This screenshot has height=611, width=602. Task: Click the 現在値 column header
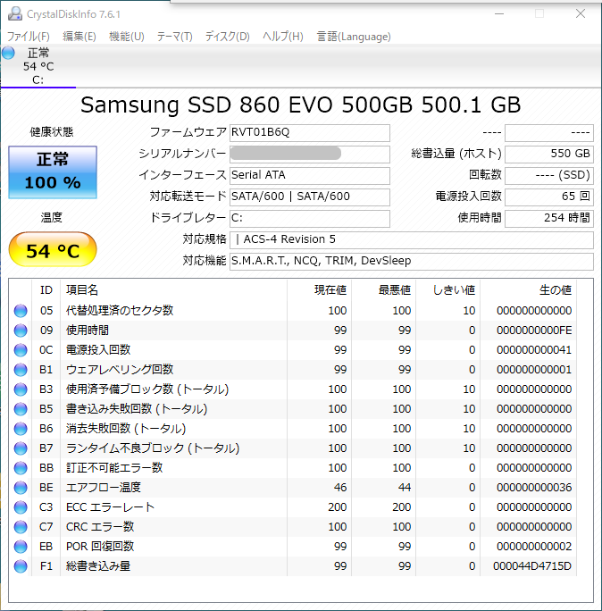pos(320,290)
